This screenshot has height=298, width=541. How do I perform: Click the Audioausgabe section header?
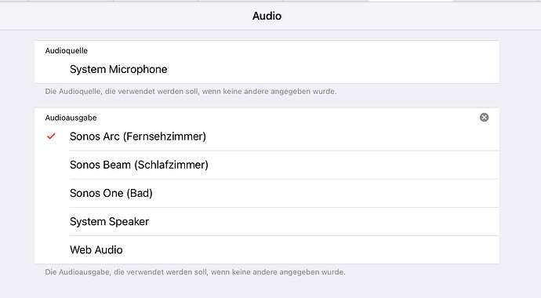[x=71, y=118]
